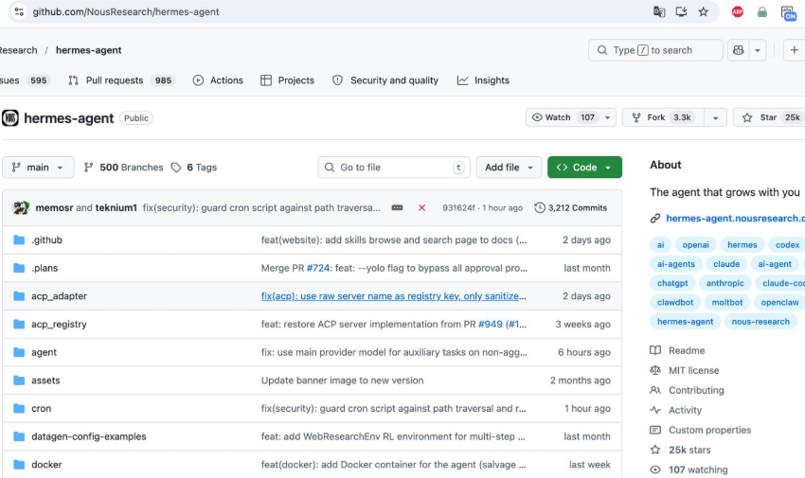805x478 pixels.
Task: Click the memosr commit author avatar
Action: (21, 207)
